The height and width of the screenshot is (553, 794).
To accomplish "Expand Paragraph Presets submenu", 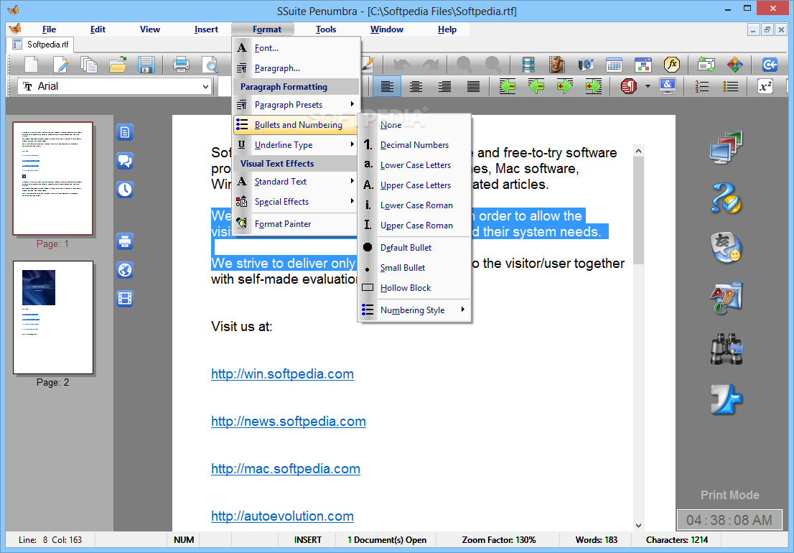I will point(296,105).
